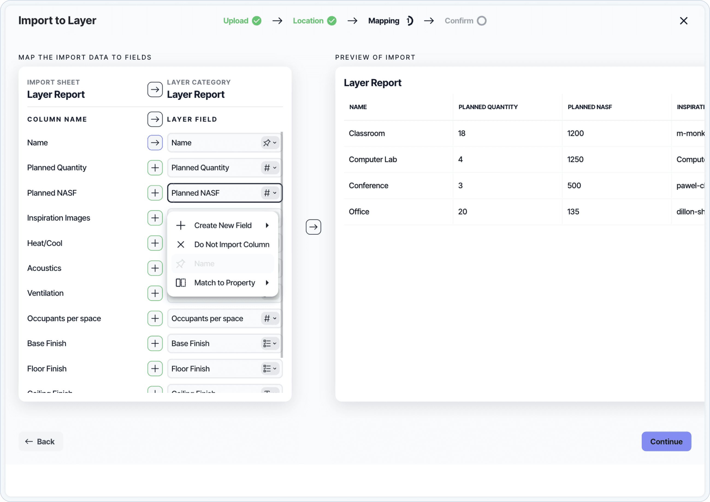Click the number icon on Planned Quantity field
The height and width of the screenshot is (502, 710).
267,168
